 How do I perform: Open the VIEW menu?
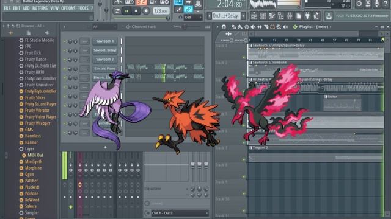pyautogui.click(x=54, y=8)
